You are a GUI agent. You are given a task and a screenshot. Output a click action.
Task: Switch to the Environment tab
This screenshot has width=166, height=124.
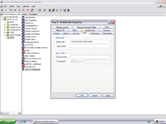coord(90,30)
